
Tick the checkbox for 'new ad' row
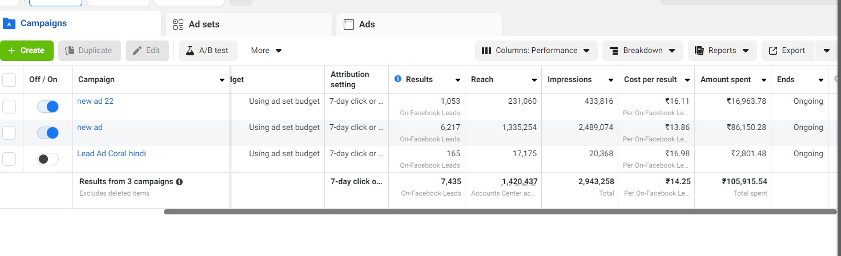[x=9, y=133]
